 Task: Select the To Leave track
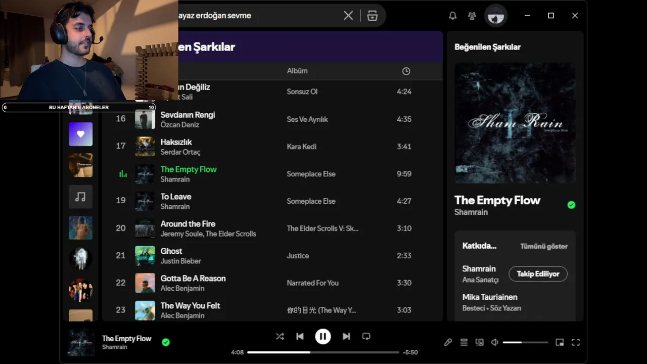point(176,197)
